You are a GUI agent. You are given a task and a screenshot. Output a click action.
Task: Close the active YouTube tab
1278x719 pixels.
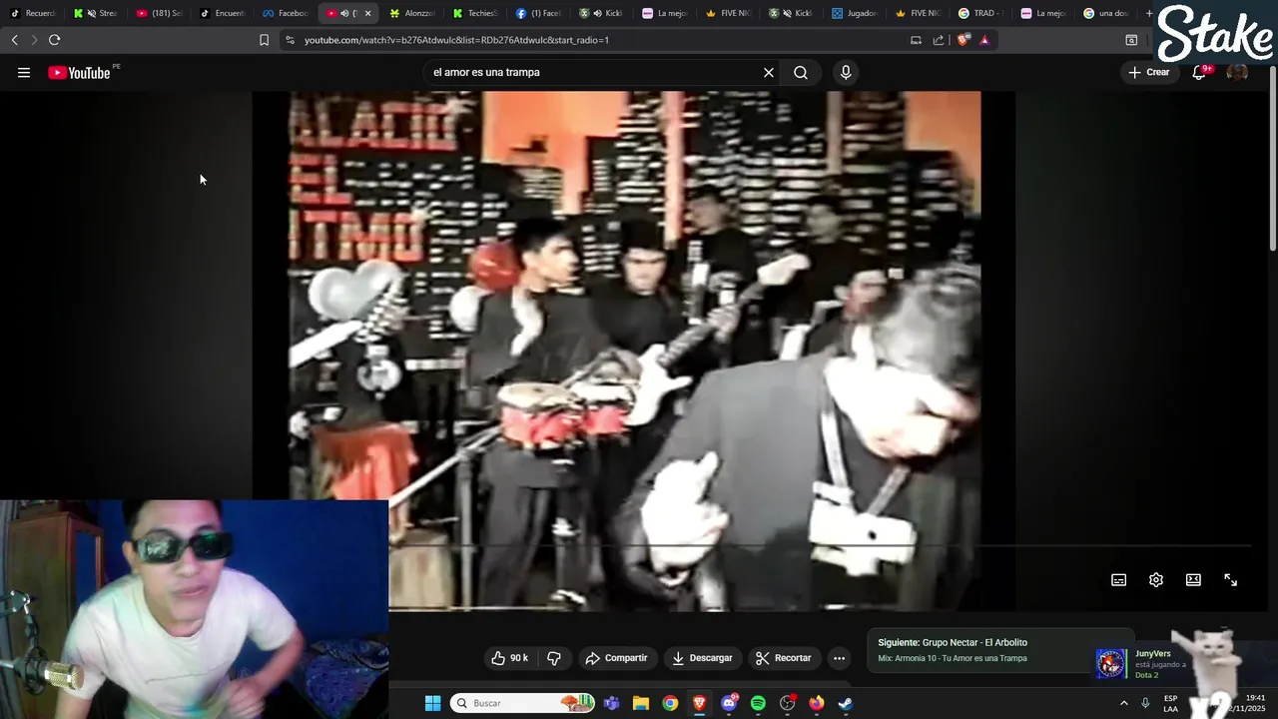[367, 14]
